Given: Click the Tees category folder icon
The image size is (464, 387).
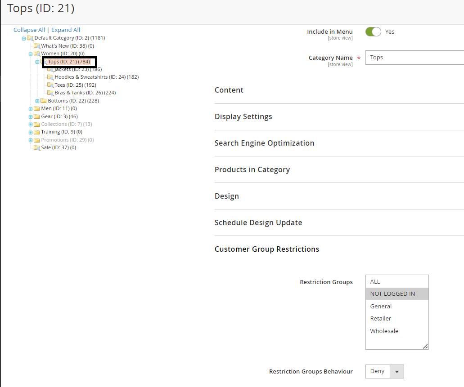Looking at the screenshot, I should (x=50, y=85).
